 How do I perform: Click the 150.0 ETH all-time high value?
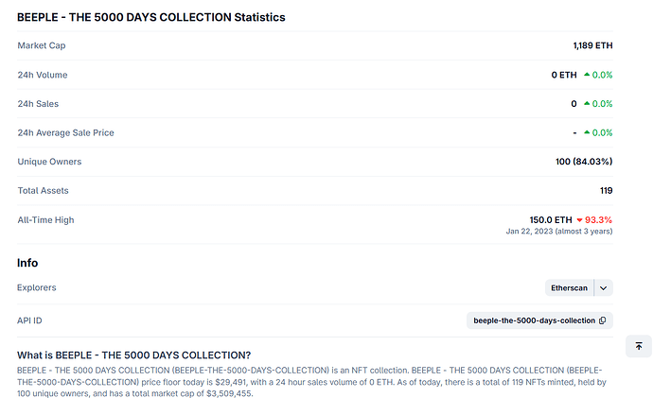tap(551, 219)
